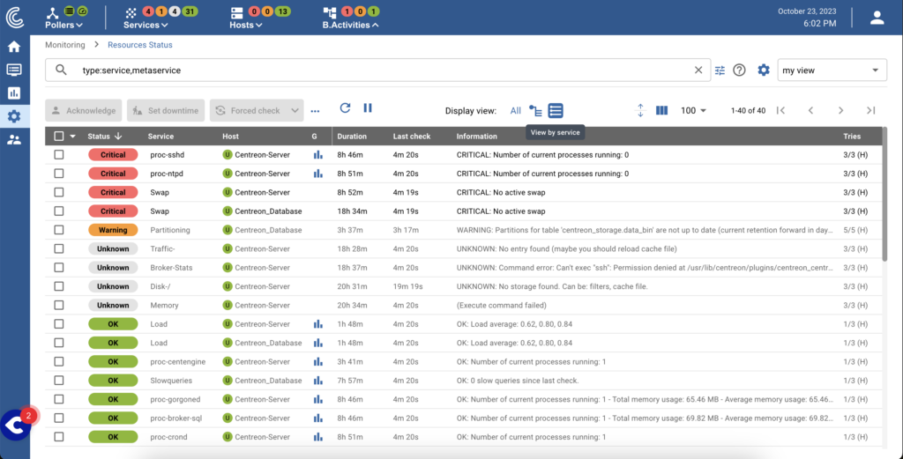Click the up hosts count 13 badge

coord(282,11)
